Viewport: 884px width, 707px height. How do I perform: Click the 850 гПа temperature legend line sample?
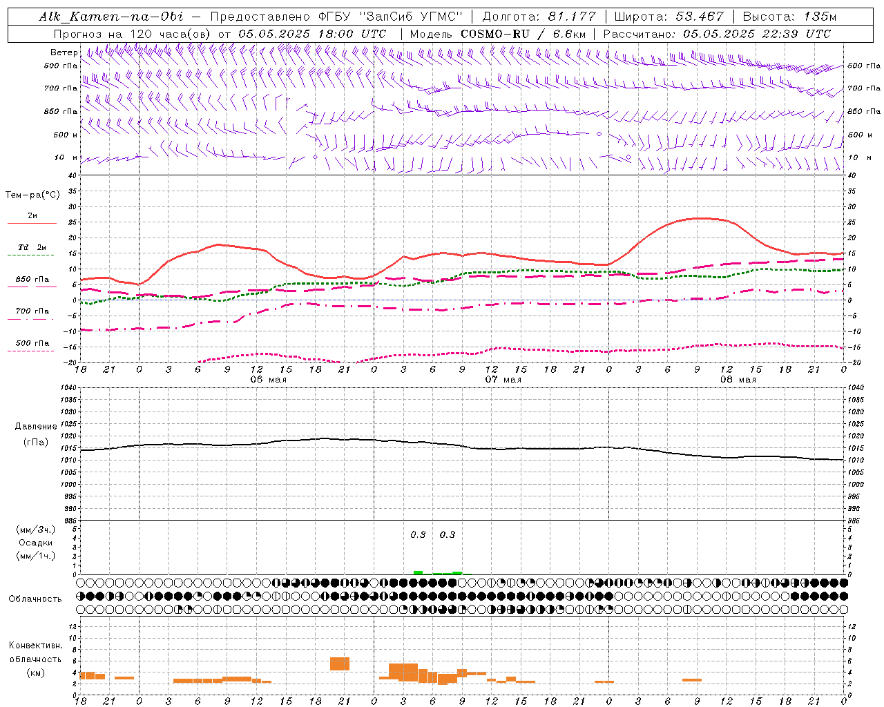[x=32, y=287]
